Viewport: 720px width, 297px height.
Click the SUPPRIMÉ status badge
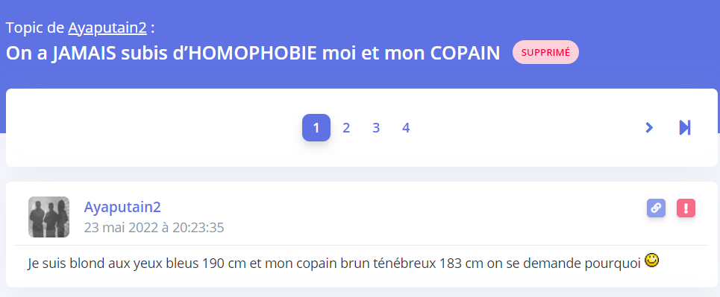pyautogui.click(x=545, y=52)
